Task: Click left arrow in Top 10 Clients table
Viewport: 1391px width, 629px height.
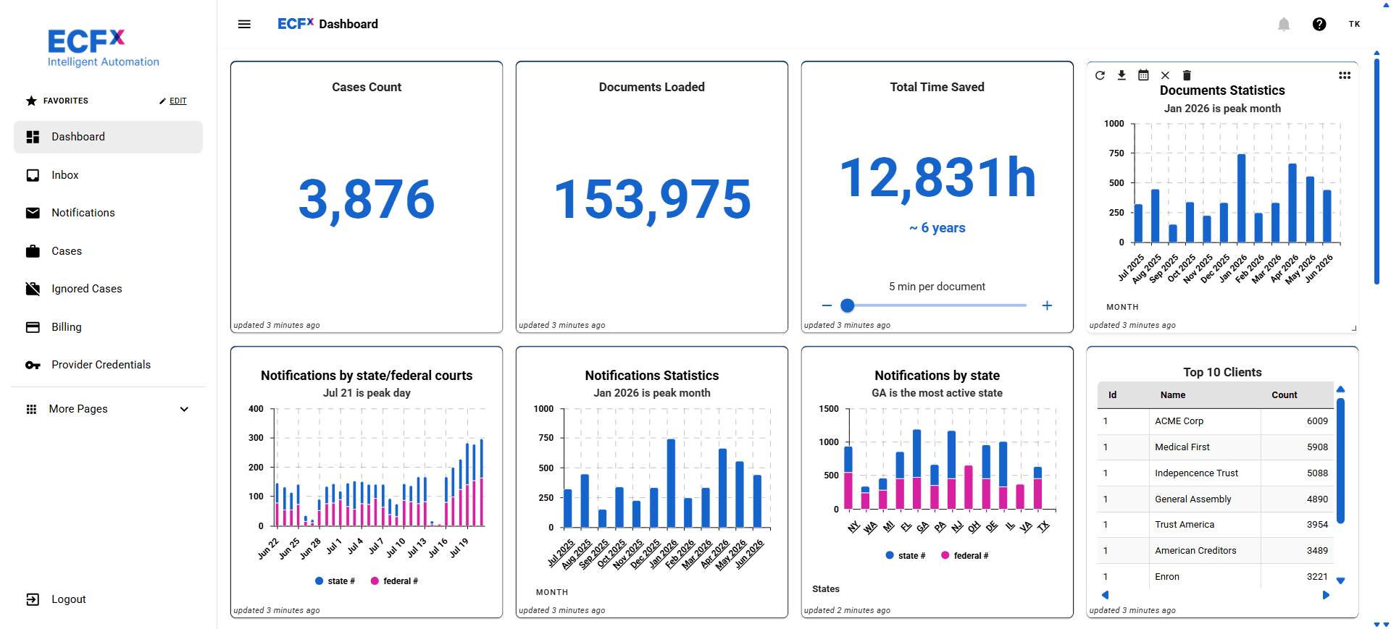Action: pyautogui.click(x=1105, y=595)
